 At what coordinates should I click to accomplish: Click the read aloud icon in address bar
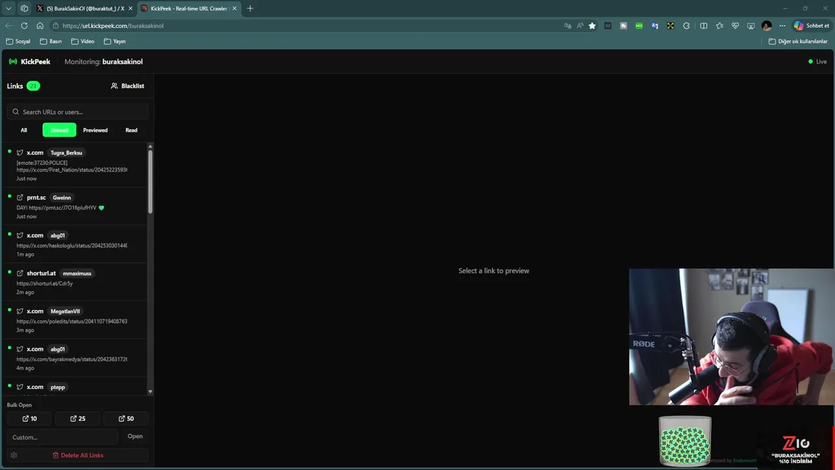click(x=580, y=25)
